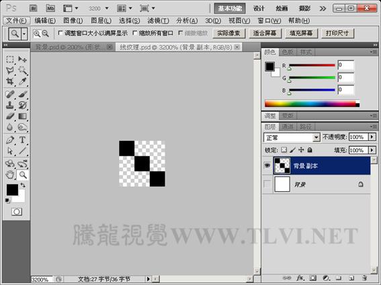Swap foreground and background colors
This screenshot has width=381, height=285.
pyautogui.click(x=23, y=185)
